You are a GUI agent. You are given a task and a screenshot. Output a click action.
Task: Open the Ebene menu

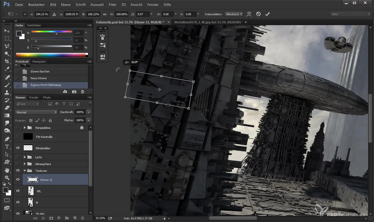click(x=66, y=5)
